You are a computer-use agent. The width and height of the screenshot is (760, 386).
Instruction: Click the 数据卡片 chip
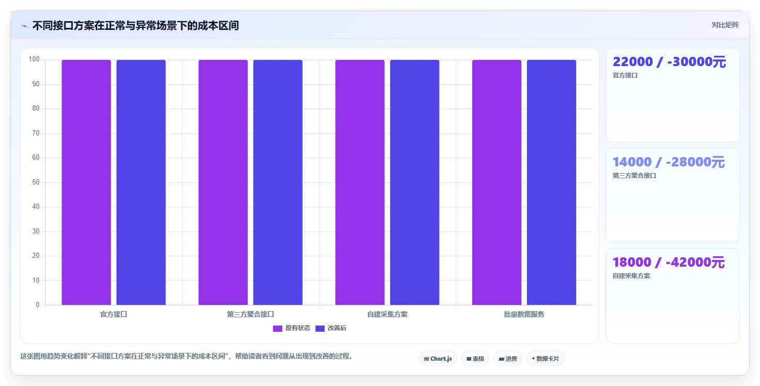tap(546, 358)
